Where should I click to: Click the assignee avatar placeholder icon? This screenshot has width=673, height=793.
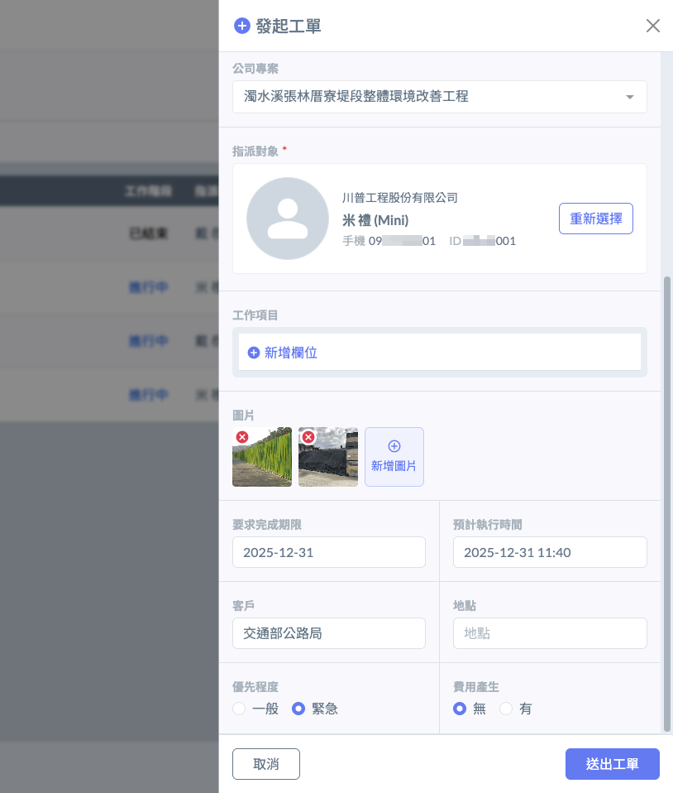tap(288, 219)
